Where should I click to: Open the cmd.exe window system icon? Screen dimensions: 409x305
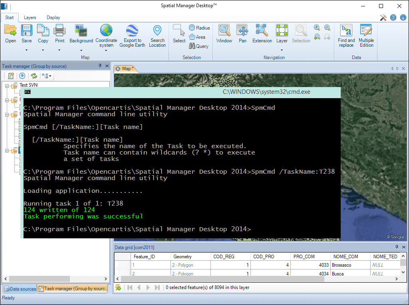click(x=28, y=92)
